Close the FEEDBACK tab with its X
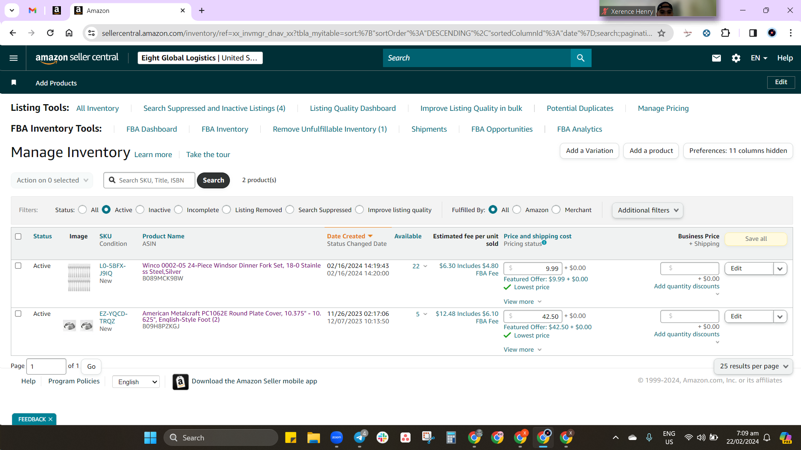The width and height of the screenshot is (801, 450). [50, 419]
